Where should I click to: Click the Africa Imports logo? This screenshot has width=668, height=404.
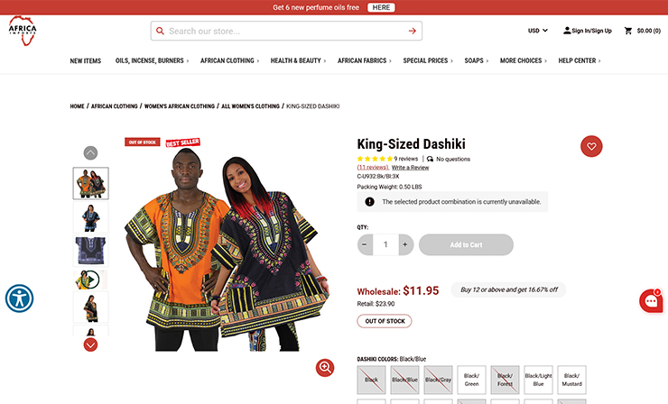(x=23, y=31)
